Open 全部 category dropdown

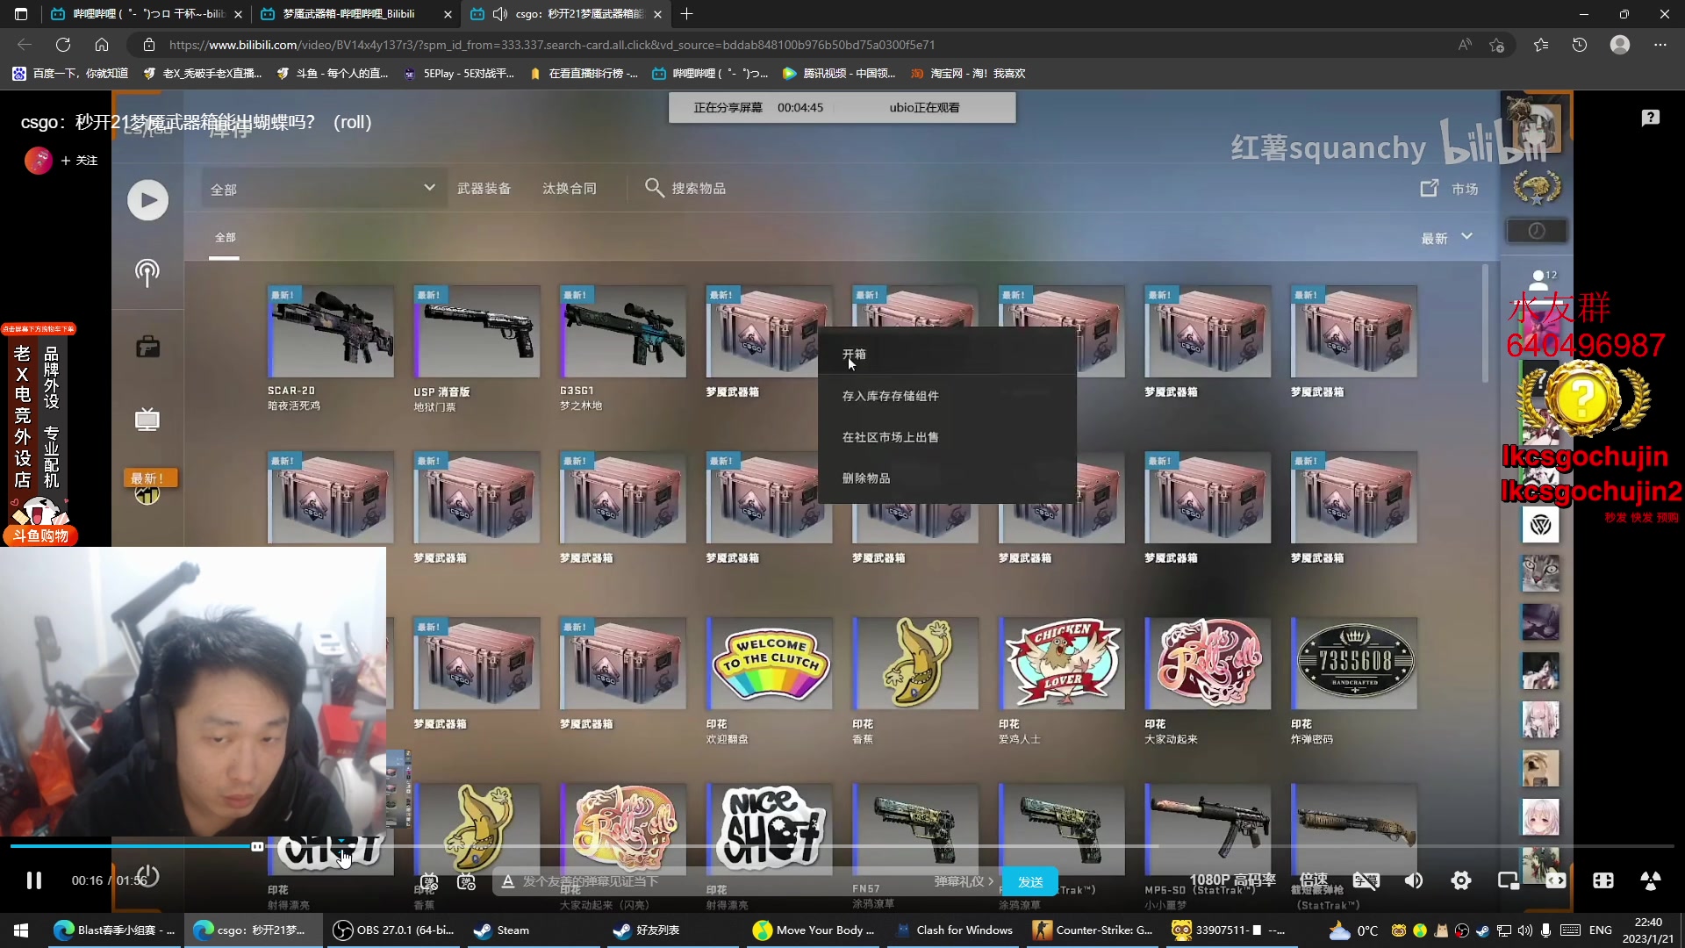322,189
